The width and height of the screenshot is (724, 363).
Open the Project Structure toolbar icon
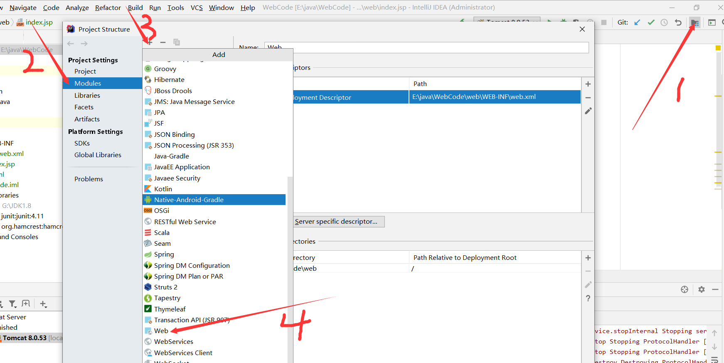[x=694, y=22]
